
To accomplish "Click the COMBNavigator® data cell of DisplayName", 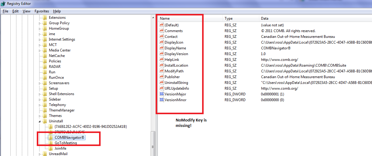I will click(x=276, y=48).
